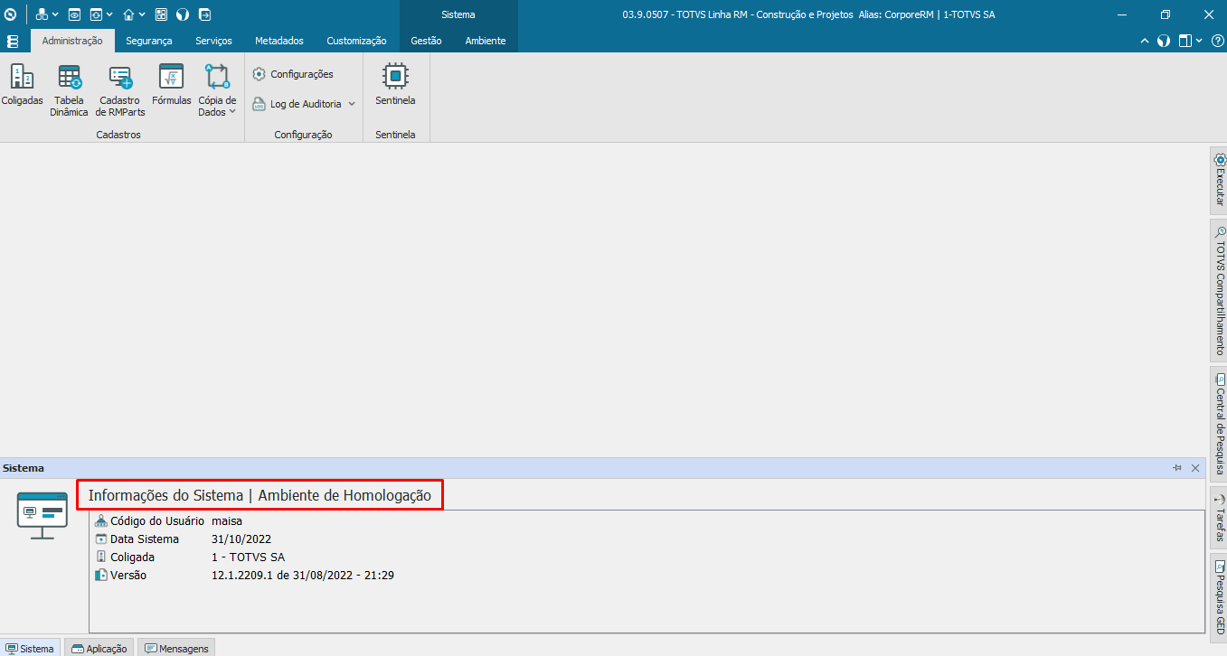Click the large monitor icon in the Sistema panel
Viewport: 1227px width, 656px height.
pyautogui.click(x=42, y=516)
